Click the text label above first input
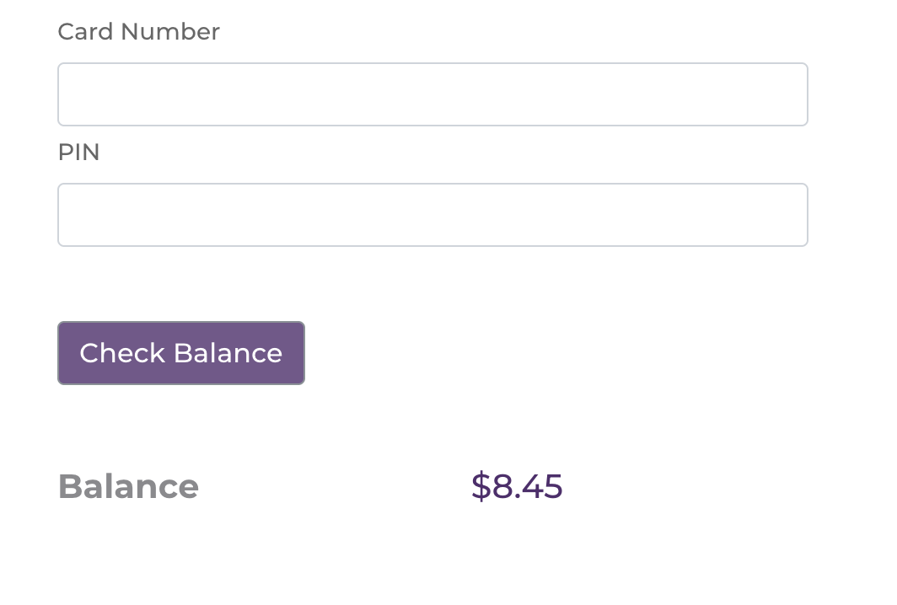 pyautogui.click(x=138, y=32)
